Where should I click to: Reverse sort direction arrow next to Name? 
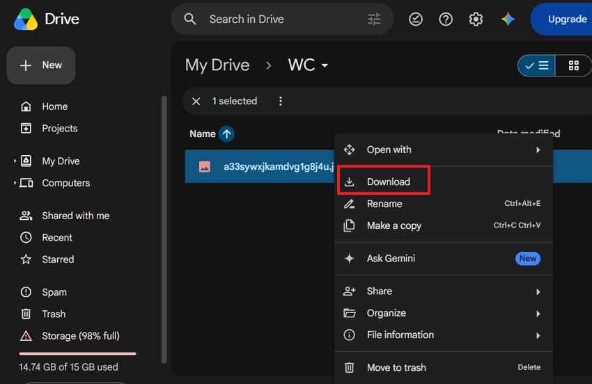(x=226, y=134)
